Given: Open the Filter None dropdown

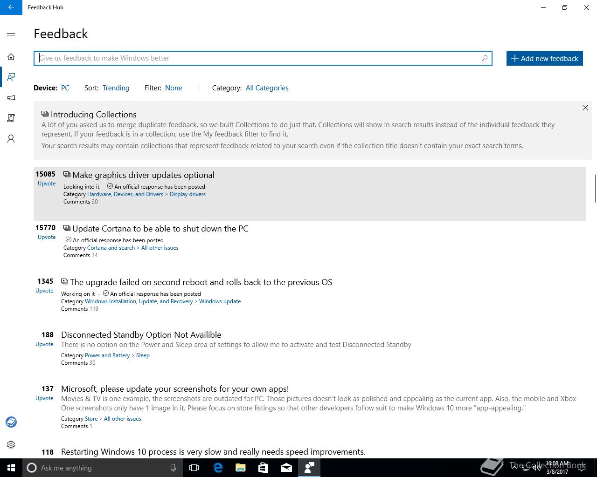Looking at the screenshot, I should pyautogui.click(x=174, y=88).
